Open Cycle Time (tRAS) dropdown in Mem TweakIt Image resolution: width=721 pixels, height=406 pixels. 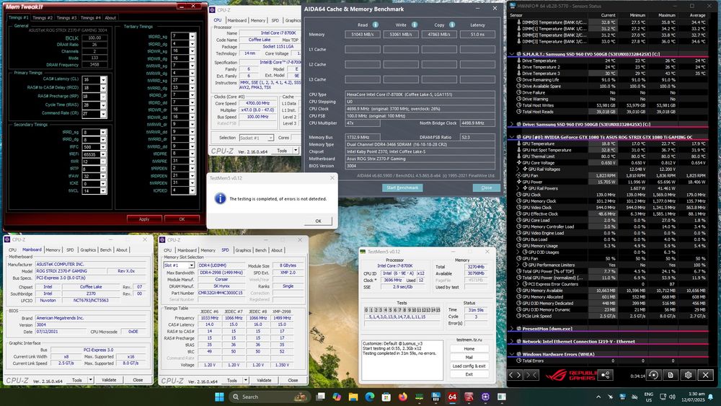click(x=103, y=105)
